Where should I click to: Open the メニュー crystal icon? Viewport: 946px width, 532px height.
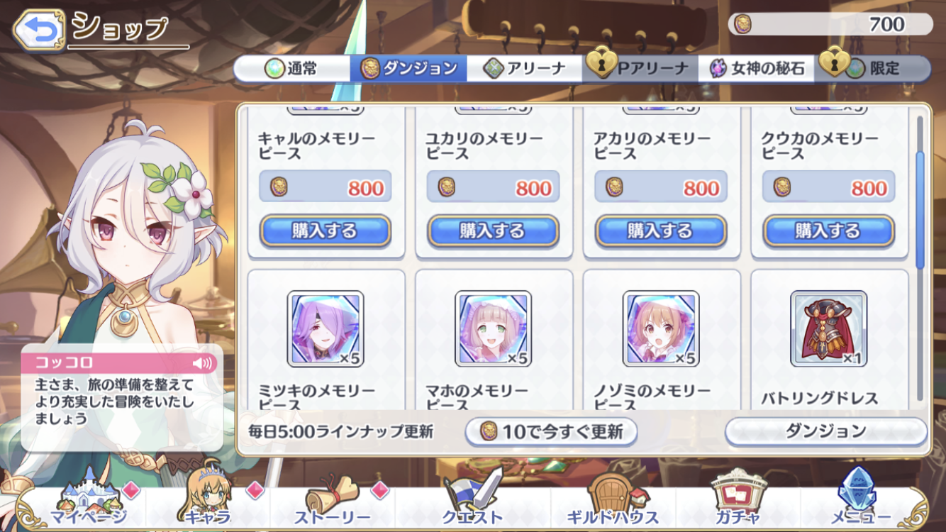(860, 499)
